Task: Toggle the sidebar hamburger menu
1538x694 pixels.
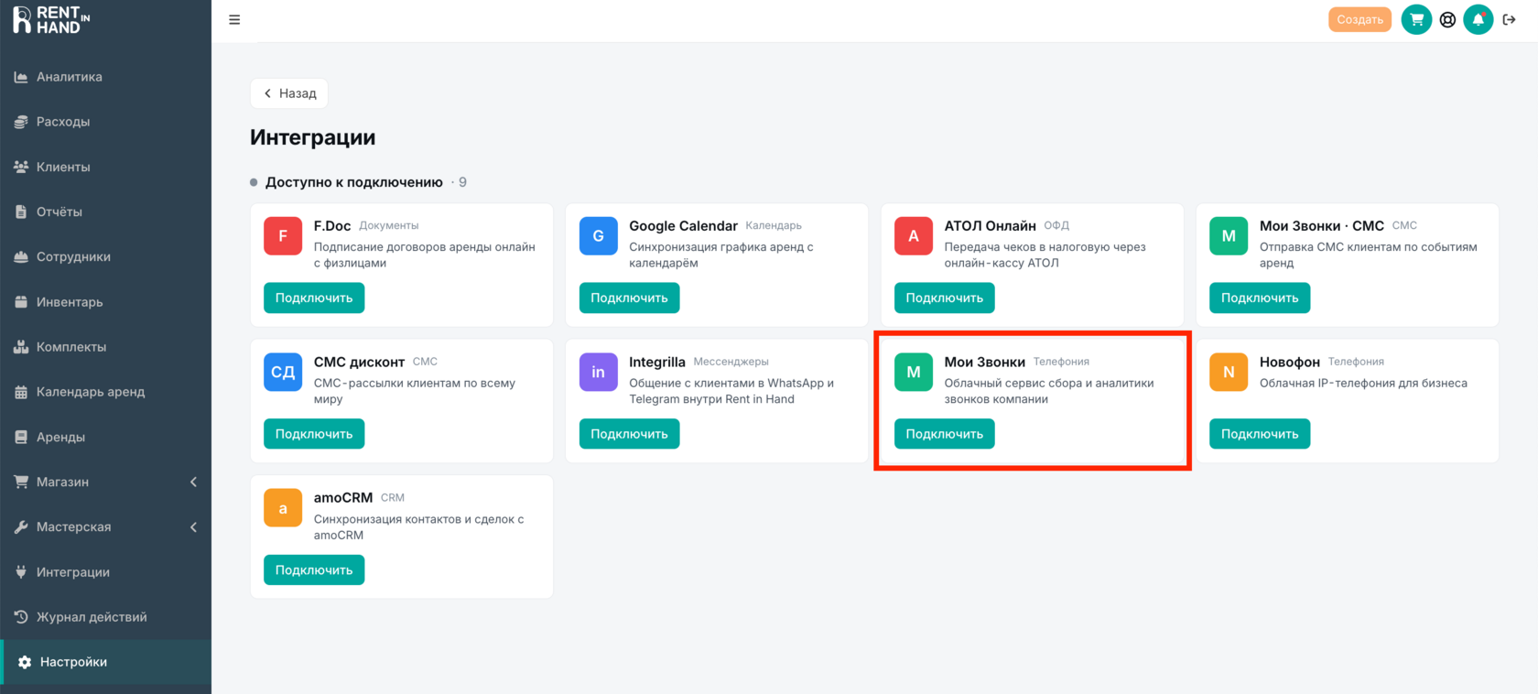Action: click(234, 19)
